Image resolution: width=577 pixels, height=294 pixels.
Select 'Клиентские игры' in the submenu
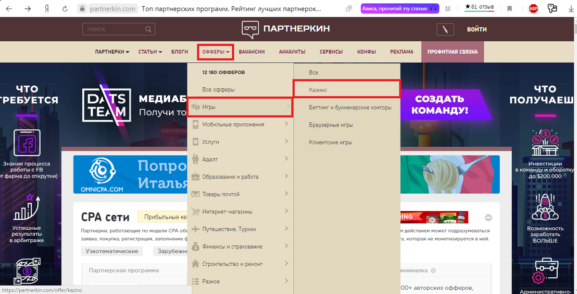click(x=330, y=142)
